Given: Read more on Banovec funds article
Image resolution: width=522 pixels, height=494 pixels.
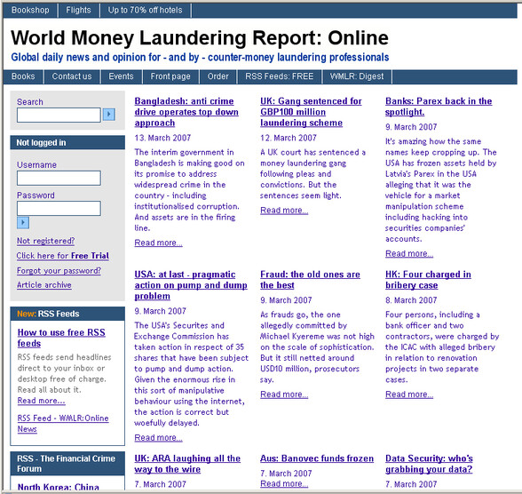Looking at the screenshot, I should click(x=284, y=483).
